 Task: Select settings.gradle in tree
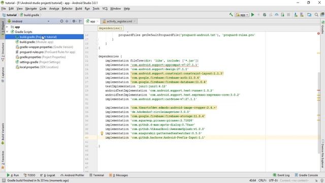[38, 62]
